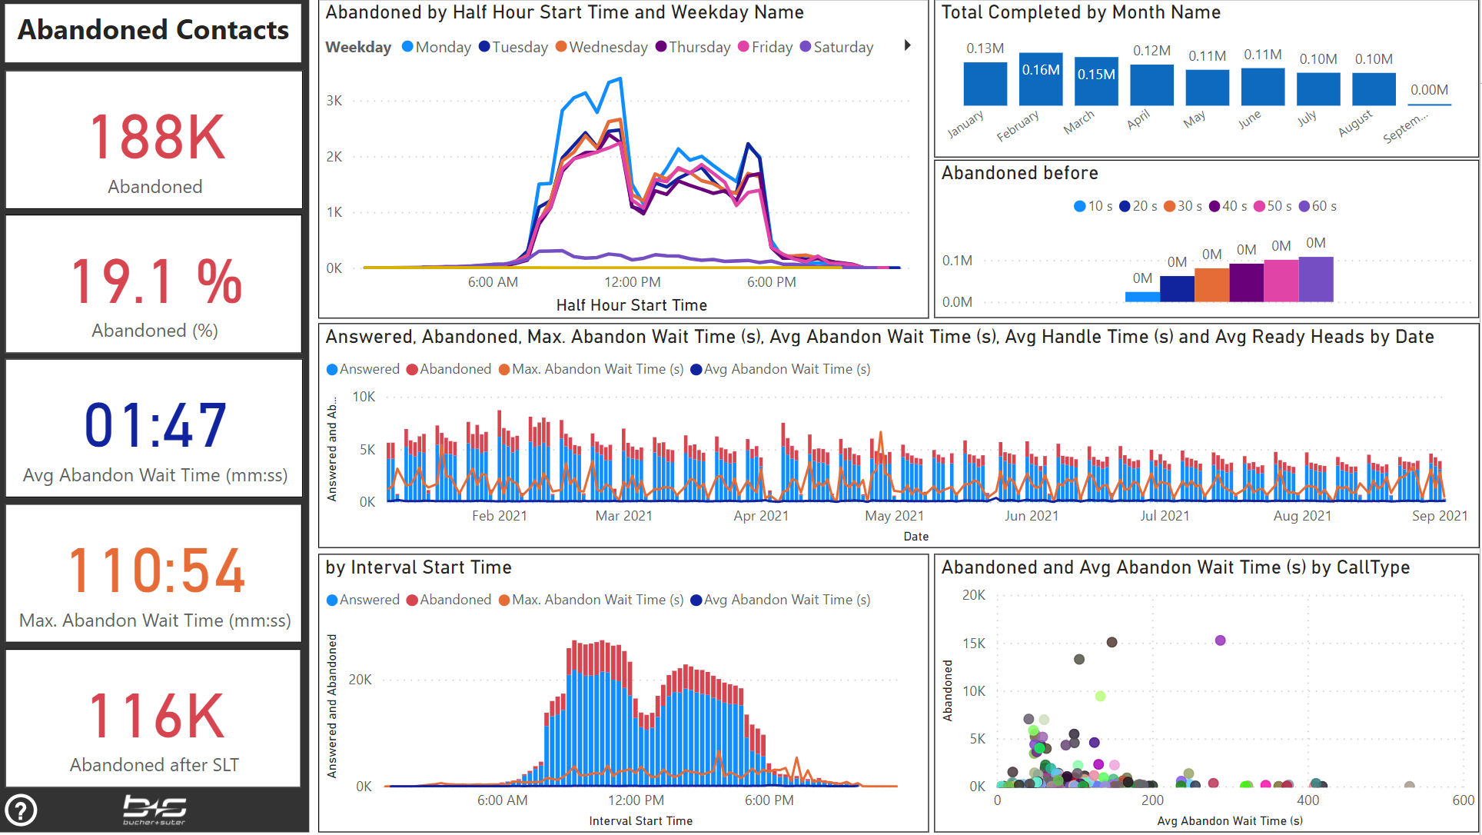This screenshot has height=835, width=1482.
Task: Click the August total completed bar
Action: (1374, 89)
